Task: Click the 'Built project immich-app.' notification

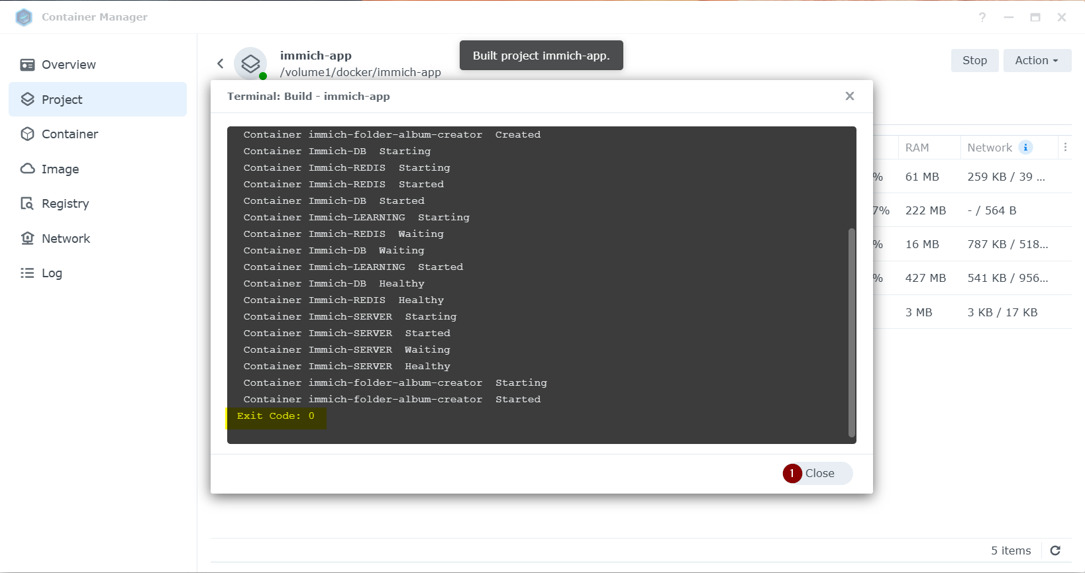Action: point(541,56)
